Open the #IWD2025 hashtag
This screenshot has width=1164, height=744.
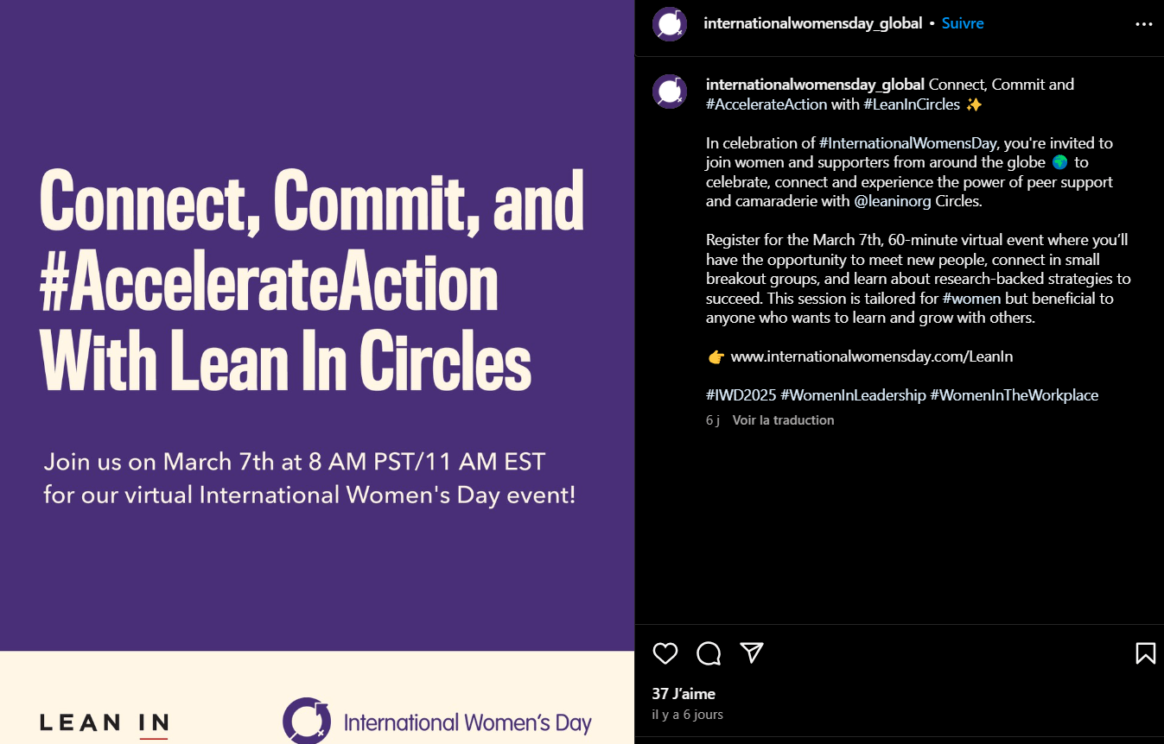740,395
